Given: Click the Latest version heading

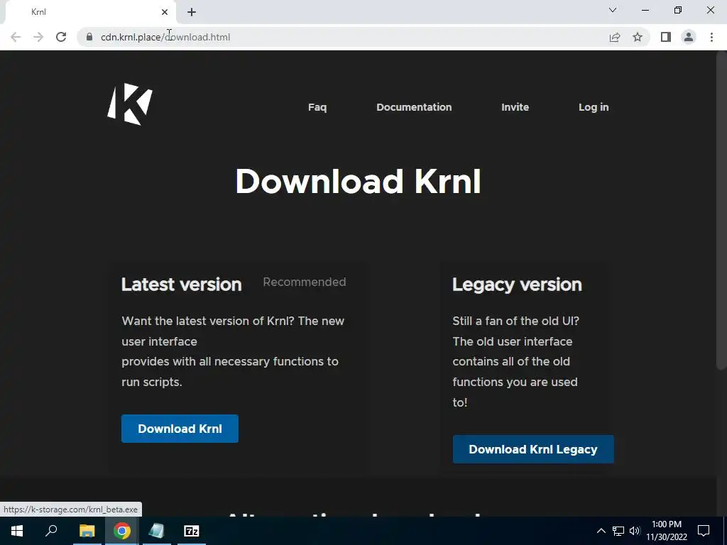Looking at the screenshot, I should coord(181,285).
